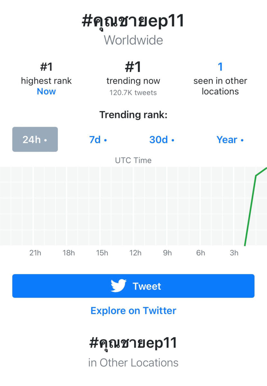
Task: Click the Worldwide location label
Action: (133, 40)
